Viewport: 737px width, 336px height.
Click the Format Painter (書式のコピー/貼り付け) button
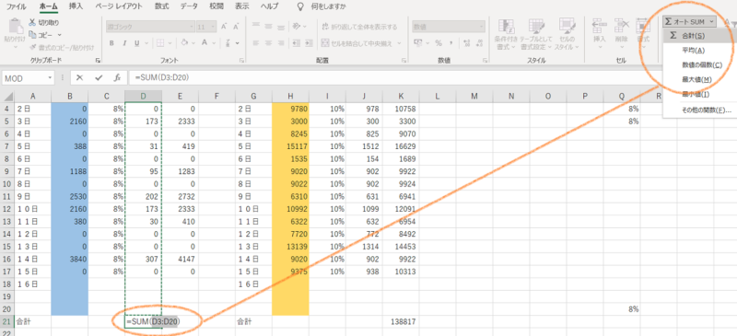tap(61, 48)
